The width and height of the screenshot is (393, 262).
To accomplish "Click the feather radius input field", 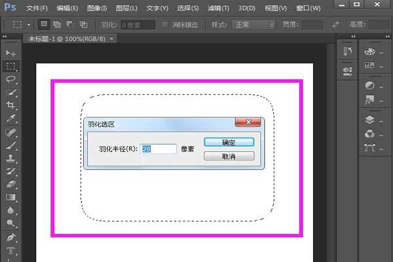I will 159,149.
